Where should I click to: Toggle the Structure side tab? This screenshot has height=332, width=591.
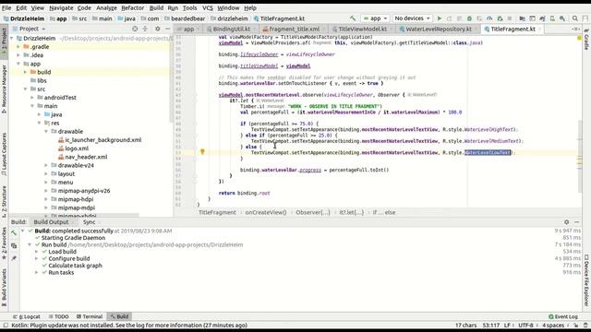(x=4, y=201)
